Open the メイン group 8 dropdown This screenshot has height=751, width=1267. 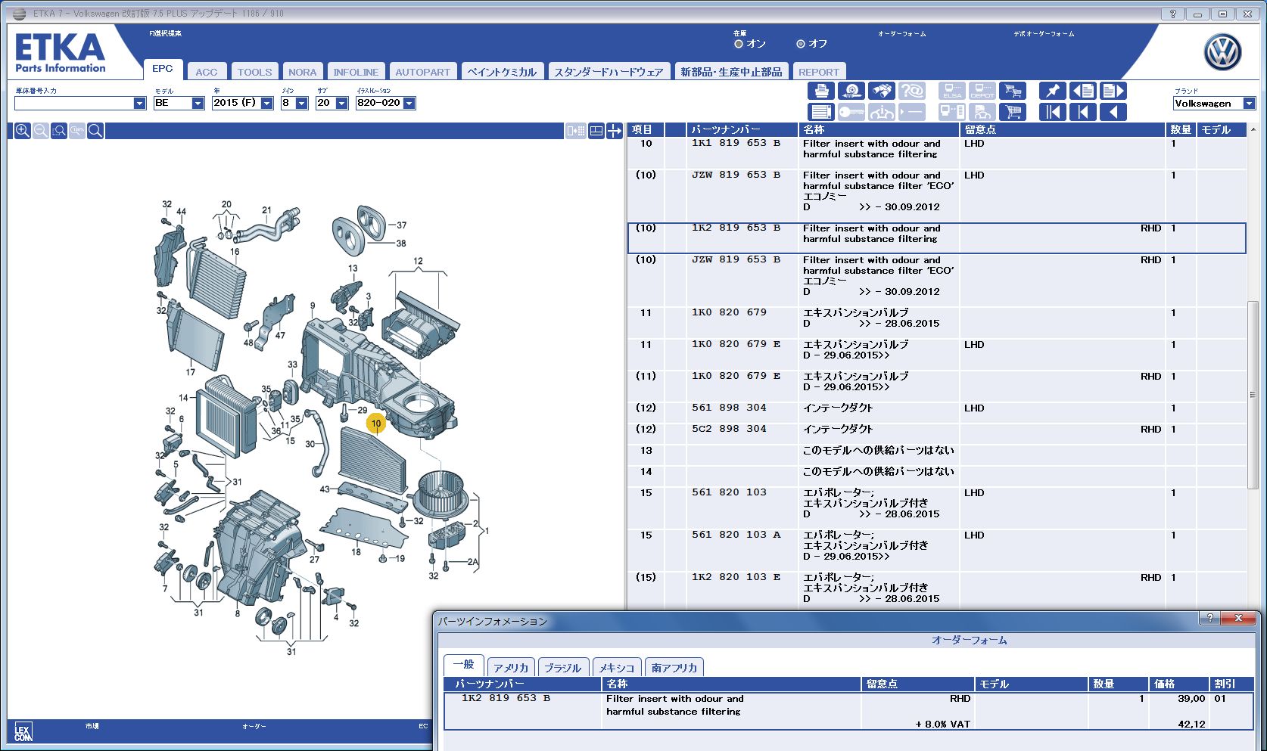pos(301,103)
